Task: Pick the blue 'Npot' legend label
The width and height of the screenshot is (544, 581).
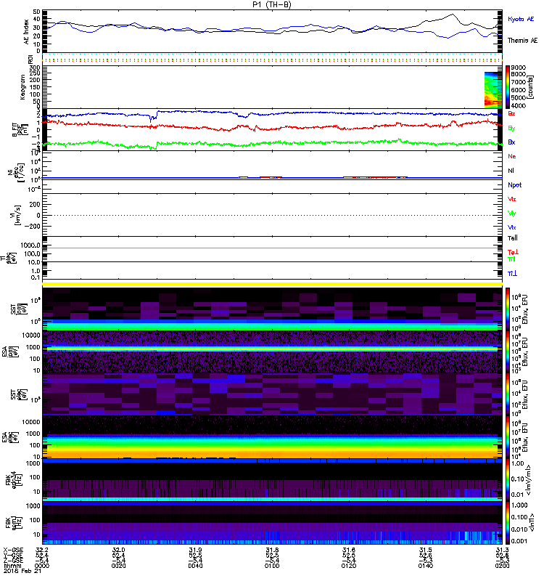Action: [515, 185]
